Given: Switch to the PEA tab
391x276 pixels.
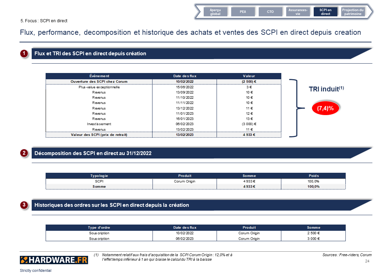Looking at the screenshot, I should point(243,12).
